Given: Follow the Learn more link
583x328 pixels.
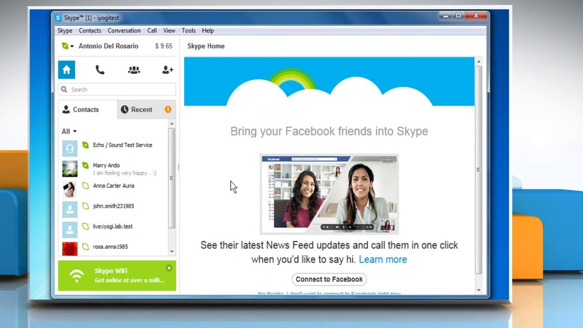Looking at the screenshot, I should pos(383,259).
